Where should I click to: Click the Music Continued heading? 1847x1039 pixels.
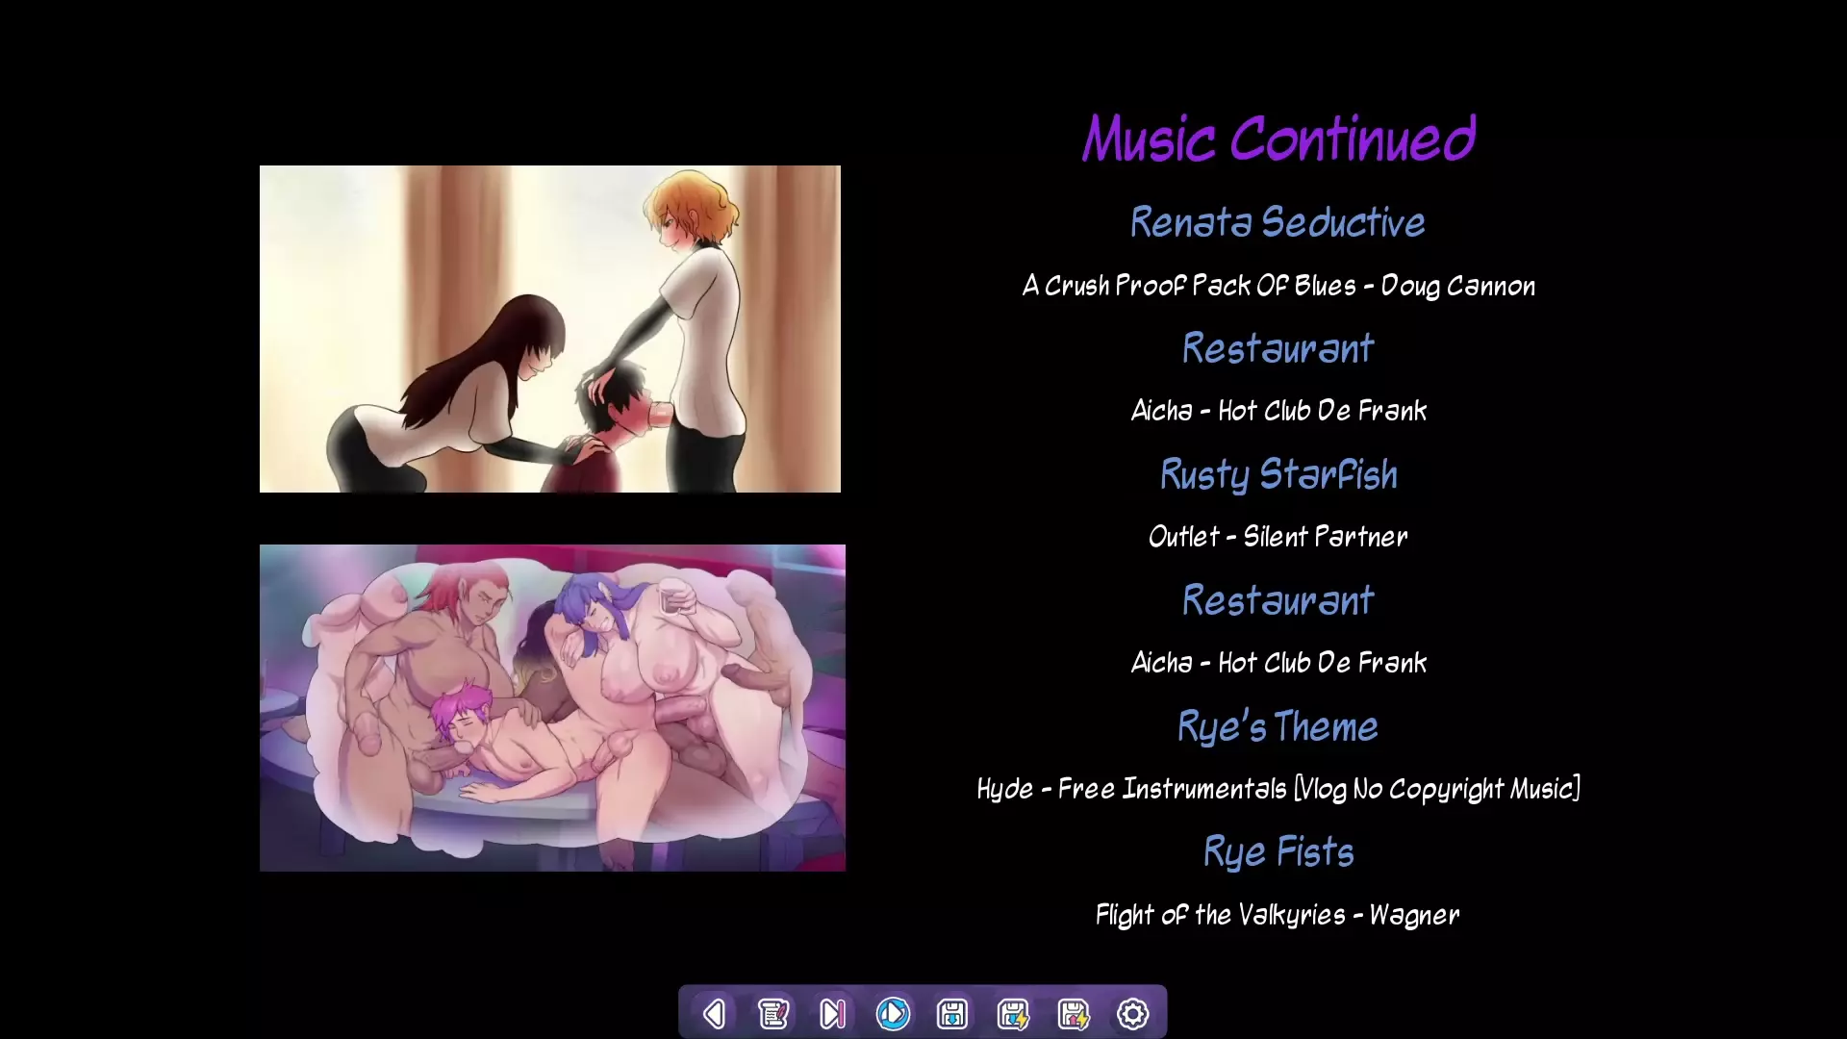[1278, 139]
